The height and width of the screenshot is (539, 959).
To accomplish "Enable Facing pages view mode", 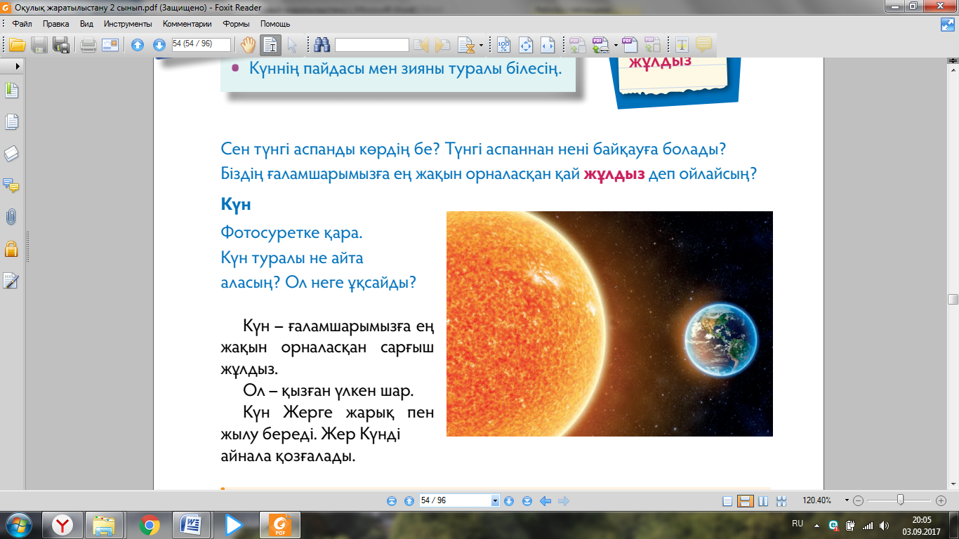I will (x=763, y=501).
